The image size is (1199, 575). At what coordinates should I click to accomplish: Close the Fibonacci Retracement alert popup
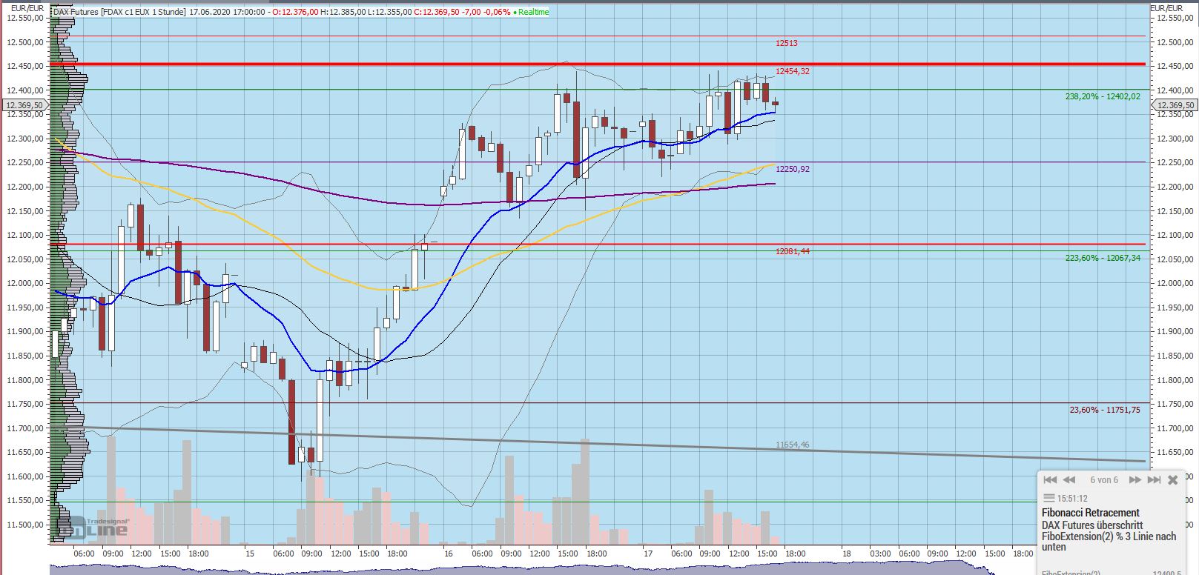click(x=1173, y=480)
